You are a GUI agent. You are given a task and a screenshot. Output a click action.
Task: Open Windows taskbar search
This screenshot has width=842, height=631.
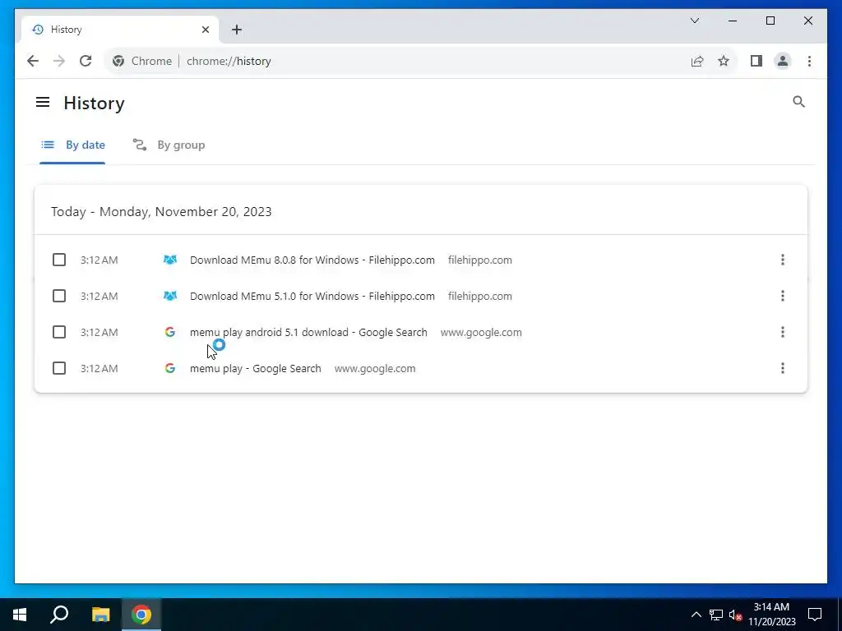(x=59, y=615)
